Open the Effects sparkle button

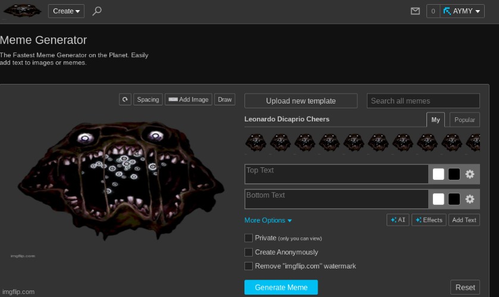[429, 220]
